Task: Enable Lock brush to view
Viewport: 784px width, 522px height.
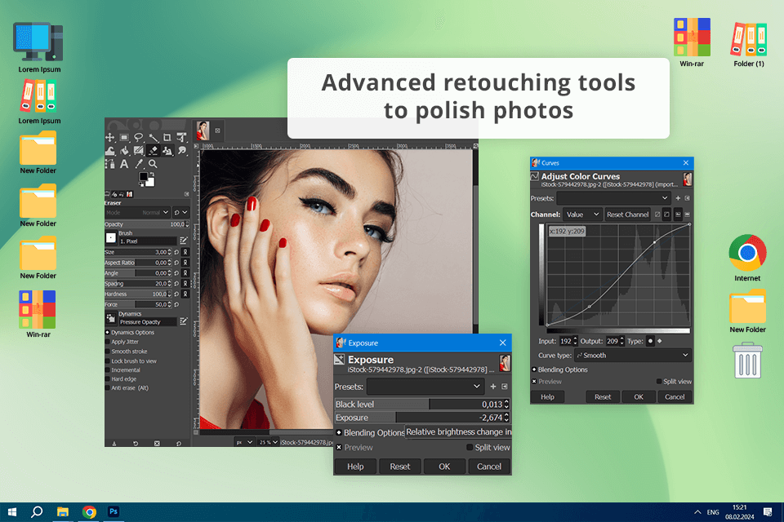Action: coord(108,361)
